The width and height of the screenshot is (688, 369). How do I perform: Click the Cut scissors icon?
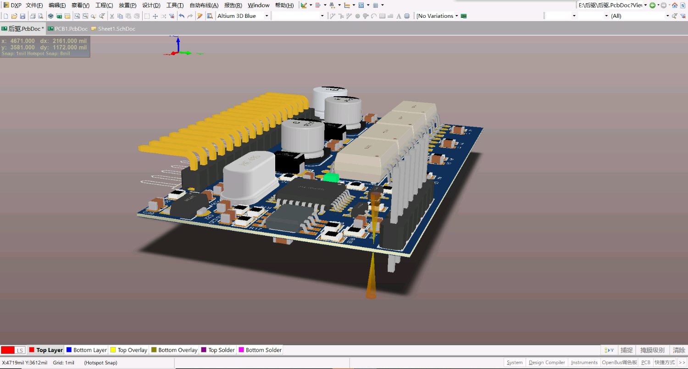[112, 16]
